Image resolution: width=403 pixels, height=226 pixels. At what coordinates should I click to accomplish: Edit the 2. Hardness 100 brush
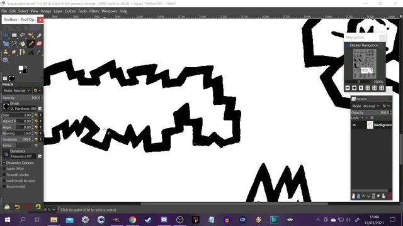pos(40,109)
